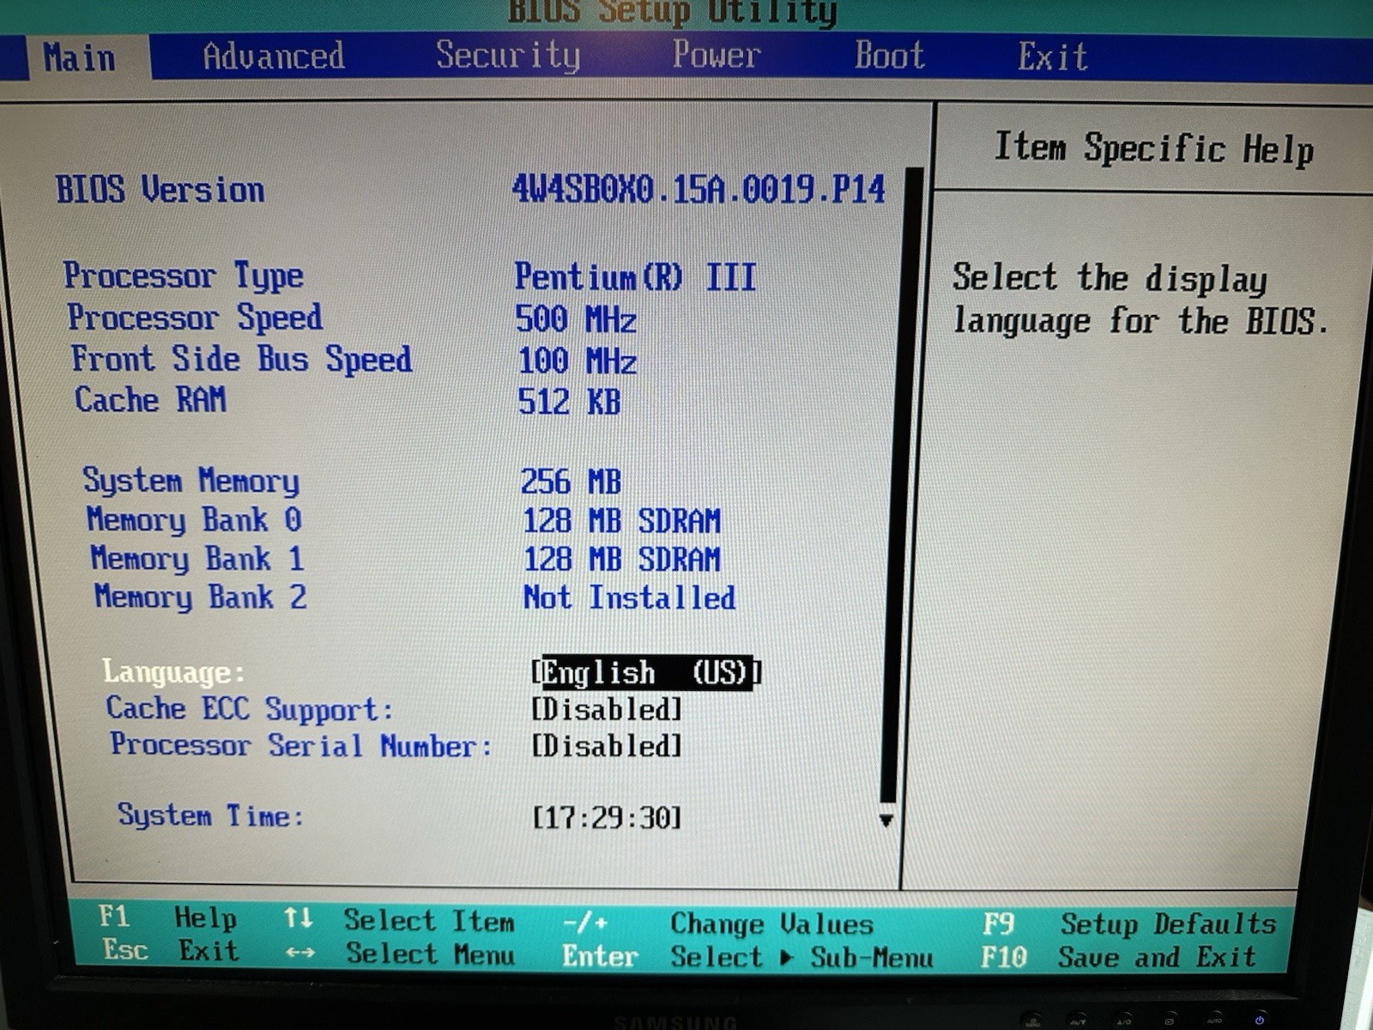This screenshot has height=1030, width=1373.
Task: Click Memory Bank 1 value 128 MB SDRAM
Action: (x=622, y=559)
